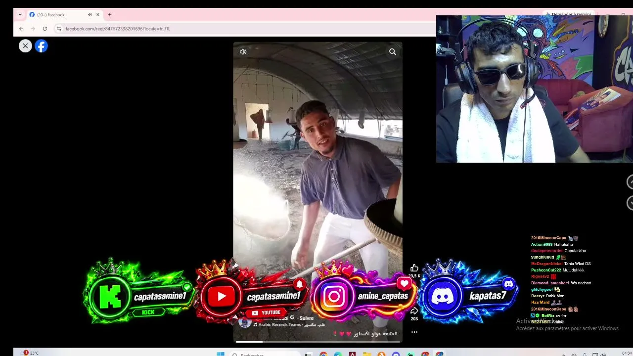This screenshot has height=356, width=633.
Task: Select the Facebook browser tab
Action: 64,15
